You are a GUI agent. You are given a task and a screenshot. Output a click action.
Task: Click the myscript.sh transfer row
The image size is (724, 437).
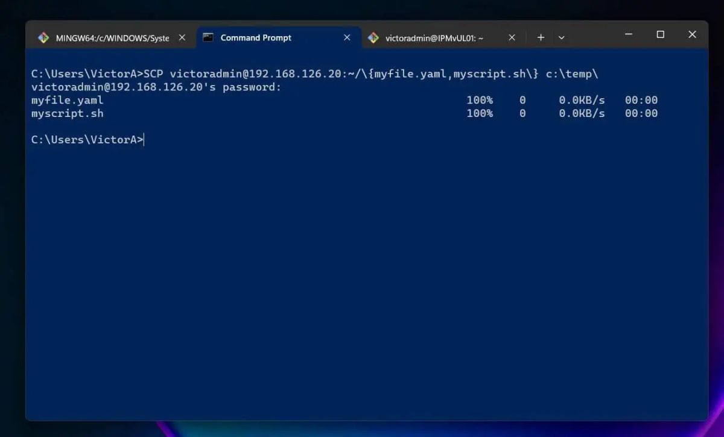click(345, 113)
